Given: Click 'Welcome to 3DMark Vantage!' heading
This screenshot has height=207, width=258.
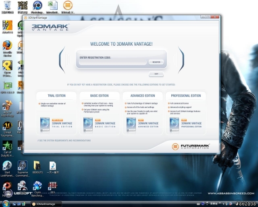Looking at the screenshot, I should [121, 44].
